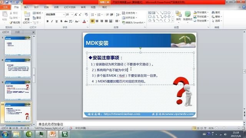Screen dimensions: 246x138
Task: Switch to Slide Show (幻灯片放映) tab
Action: coord(70,7)
